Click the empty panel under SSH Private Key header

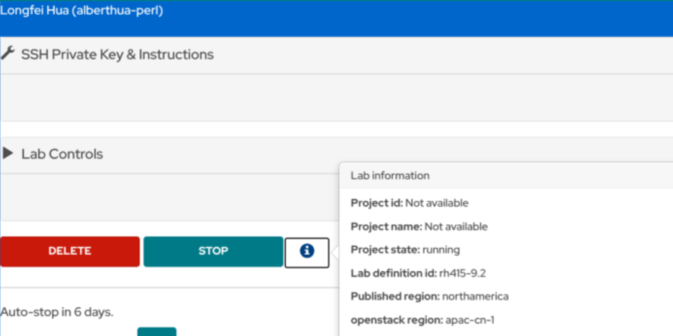336,98
